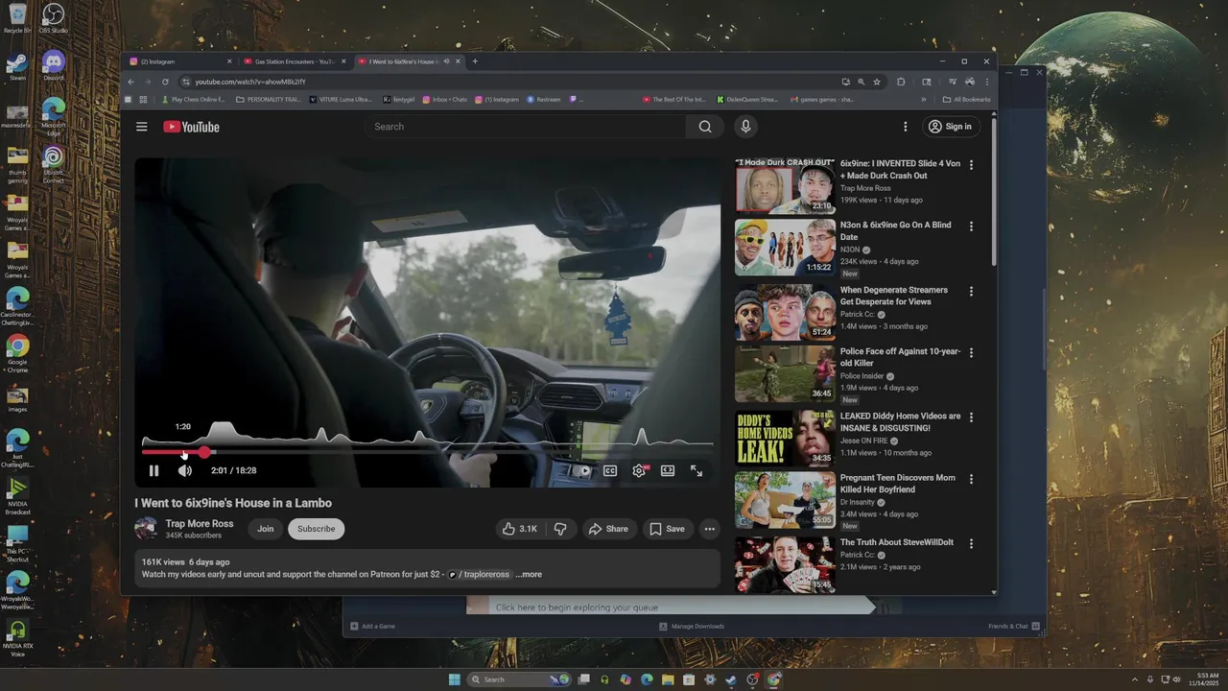Open the Play Chess Online bookmark
Image resolution: width=1228 pixels, height=691 pixels.
[194, 99]
